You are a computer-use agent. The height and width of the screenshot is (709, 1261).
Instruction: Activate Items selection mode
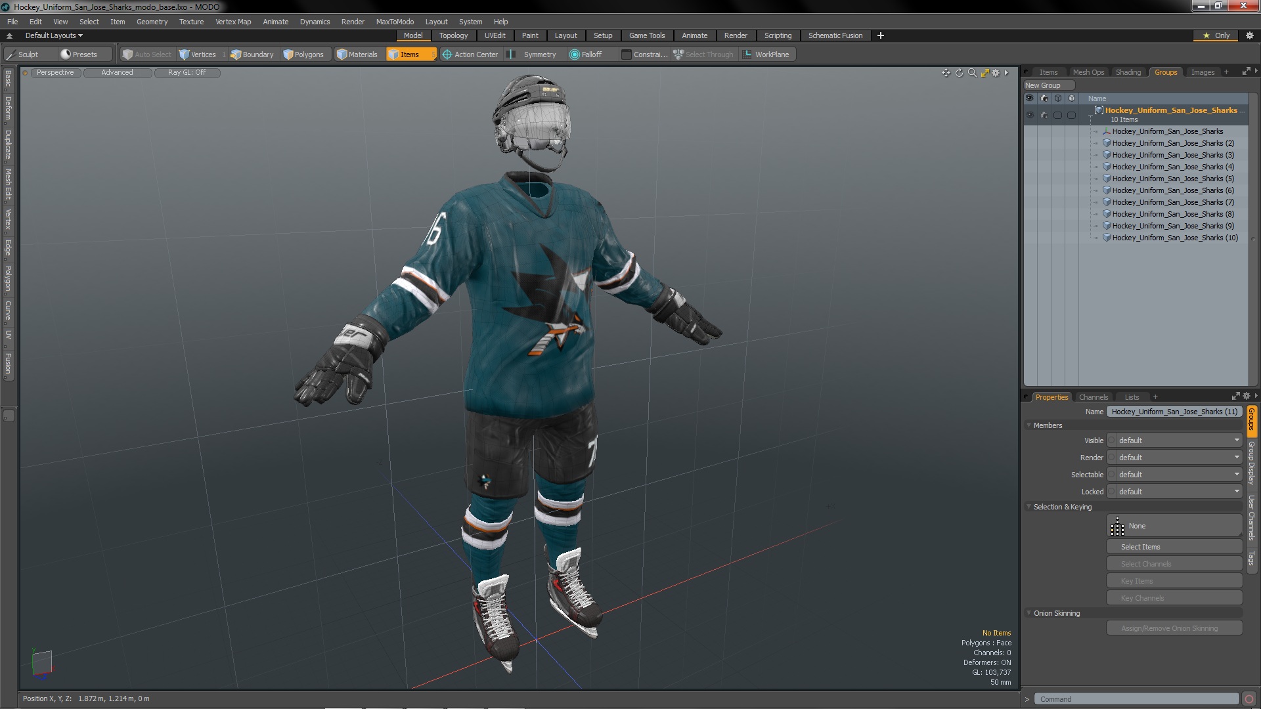(x=410, y=54)
